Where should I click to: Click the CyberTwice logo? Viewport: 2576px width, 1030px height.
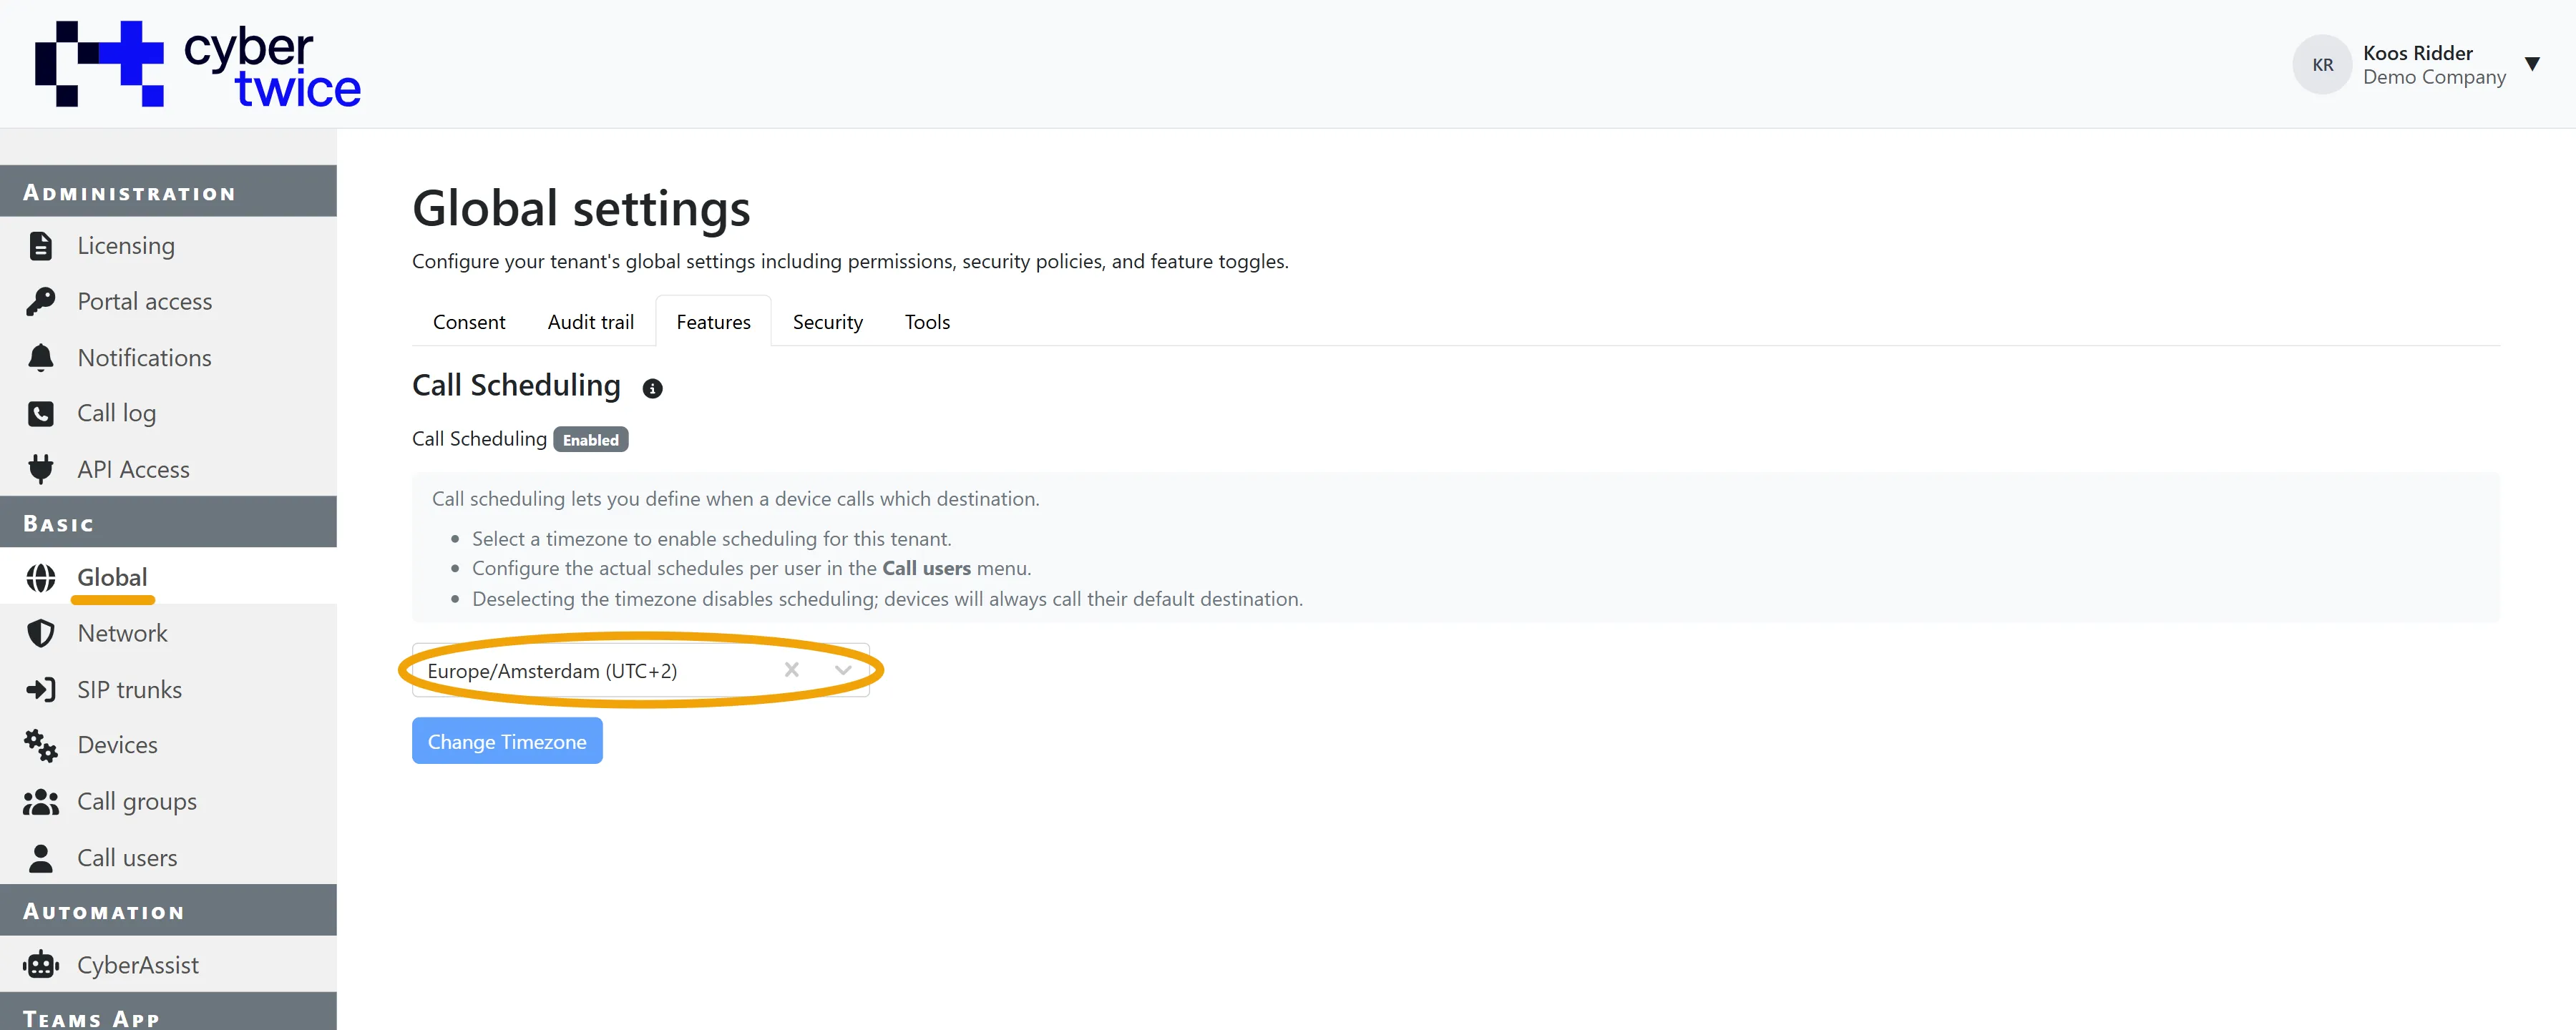[198, 64]
